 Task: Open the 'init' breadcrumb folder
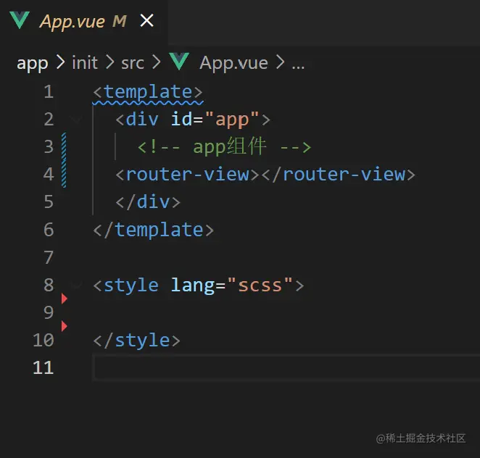tap(85, 63)
